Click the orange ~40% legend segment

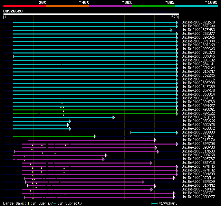(68, 6)
